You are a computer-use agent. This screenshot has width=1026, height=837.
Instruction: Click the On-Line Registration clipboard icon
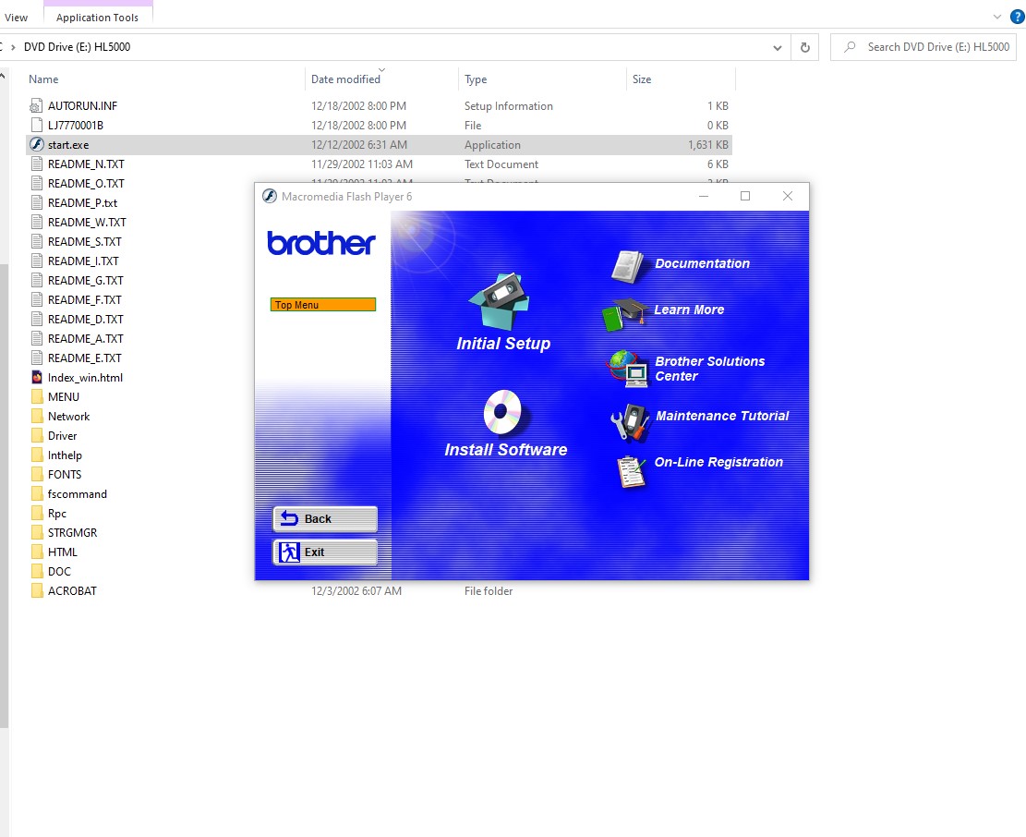pos(631,471)
